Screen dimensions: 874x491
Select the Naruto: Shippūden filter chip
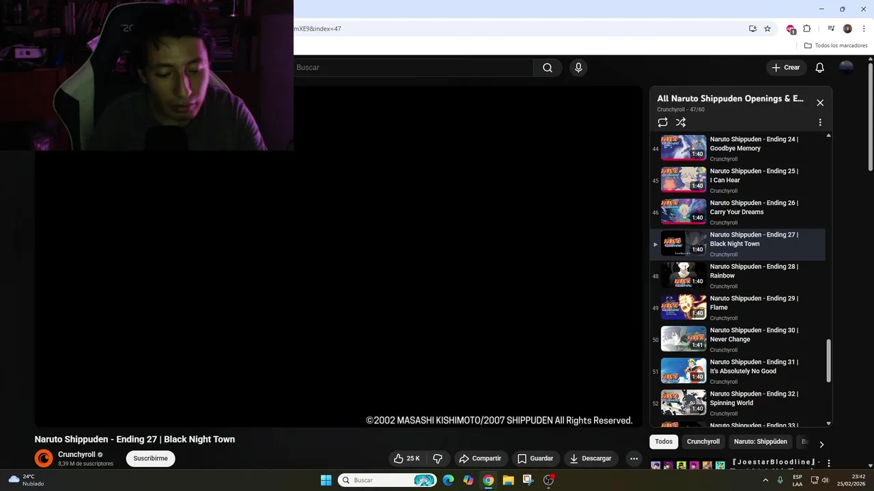761,441
